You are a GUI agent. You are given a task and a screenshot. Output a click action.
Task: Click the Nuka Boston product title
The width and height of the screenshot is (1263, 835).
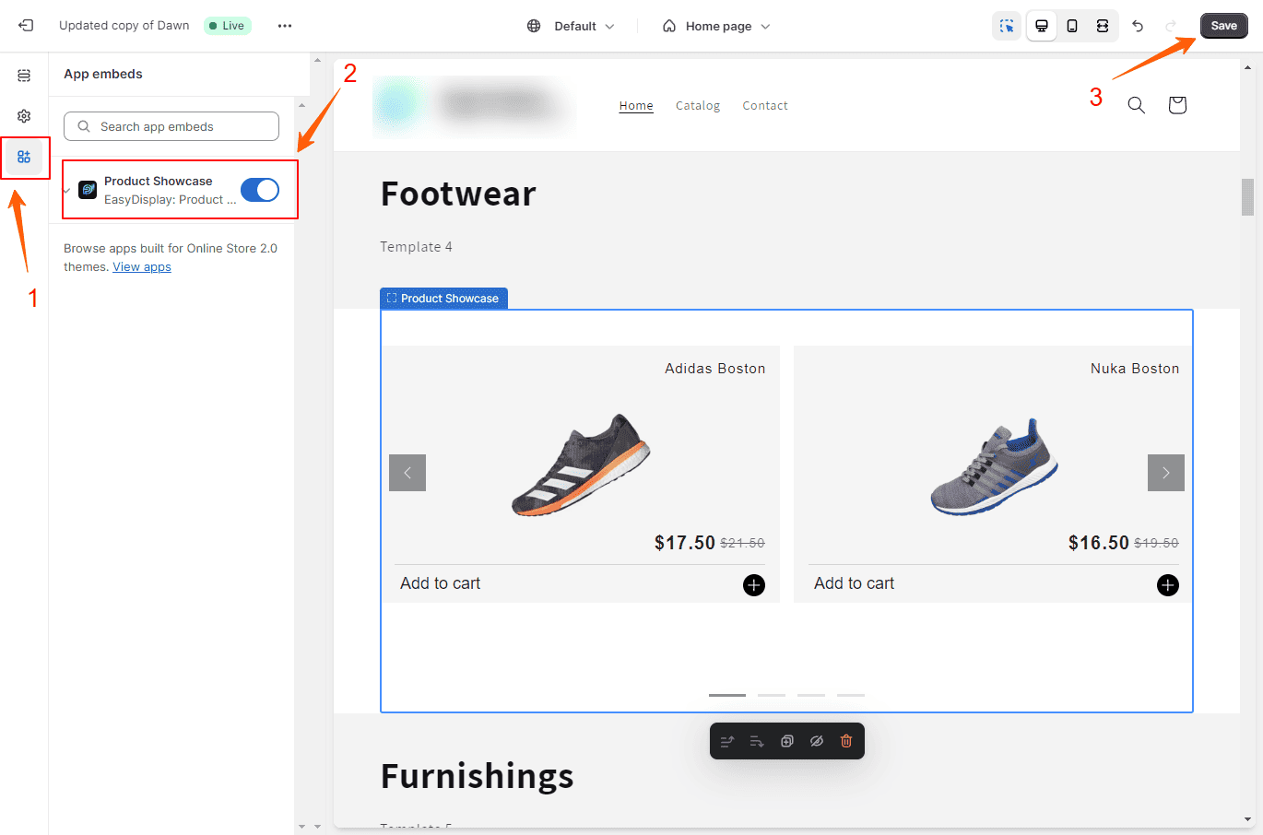pyautogui.click(x=1135, y=369)
